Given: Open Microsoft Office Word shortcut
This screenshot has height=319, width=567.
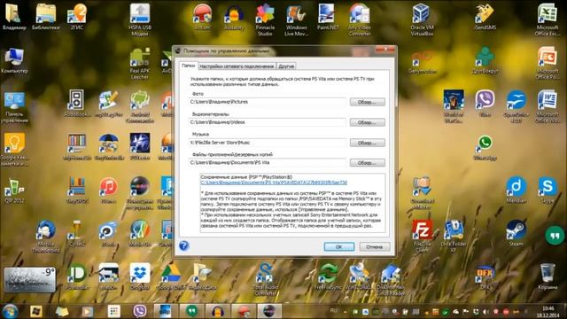Looking at the screenshot, I should [x=548, y=106].
